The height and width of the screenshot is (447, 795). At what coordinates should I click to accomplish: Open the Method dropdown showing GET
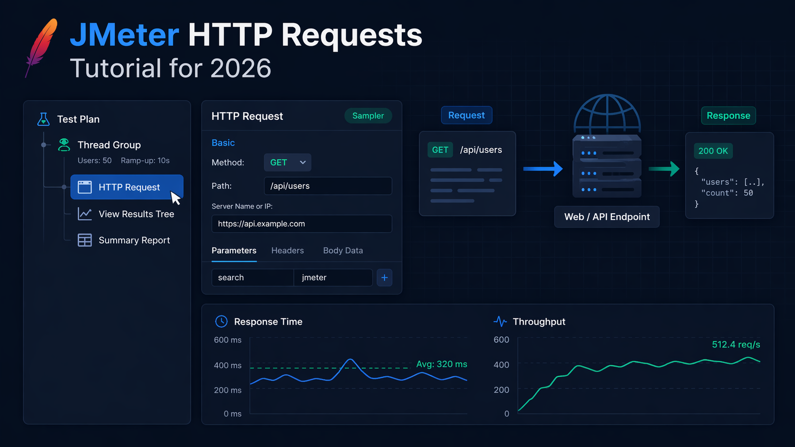(x=287, y=162)
